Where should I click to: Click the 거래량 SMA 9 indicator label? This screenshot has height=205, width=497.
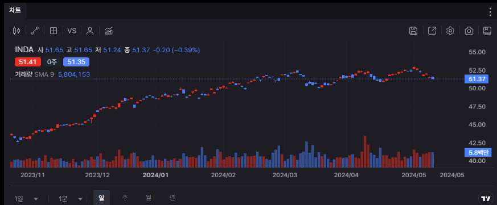35,74
